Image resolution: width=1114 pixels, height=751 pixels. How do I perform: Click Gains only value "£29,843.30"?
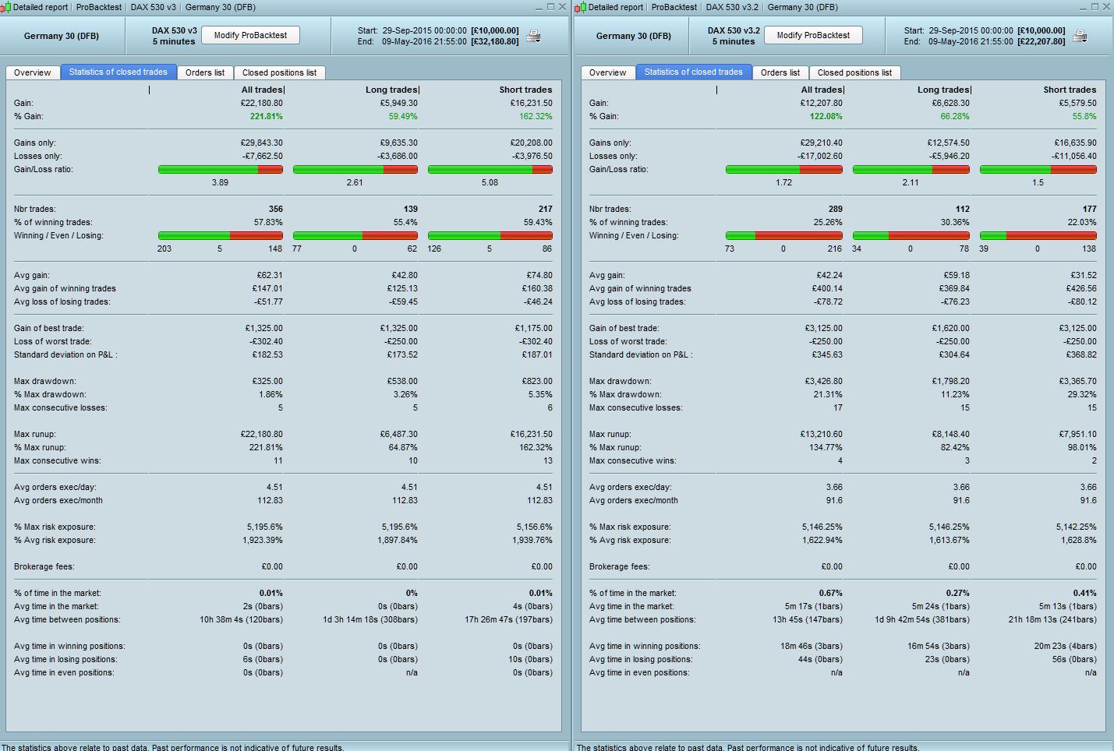point(262,143)
